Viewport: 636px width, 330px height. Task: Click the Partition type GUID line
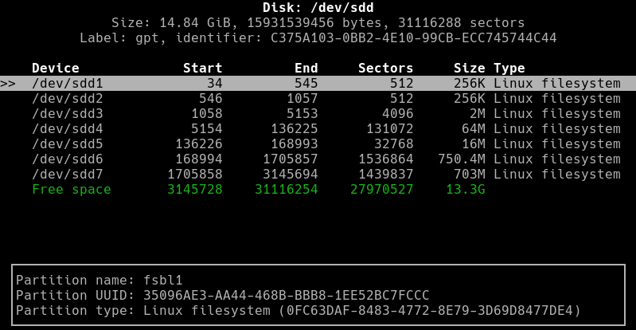coord(298,311)
